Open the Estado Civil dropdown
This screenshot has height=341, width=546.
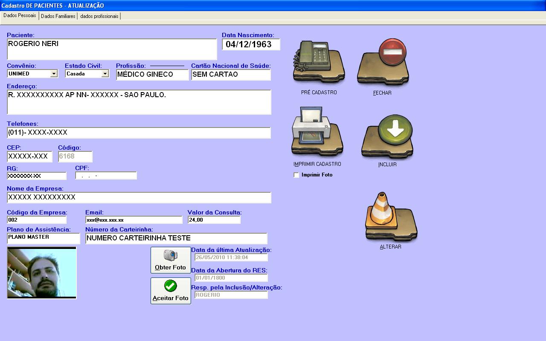105,74
